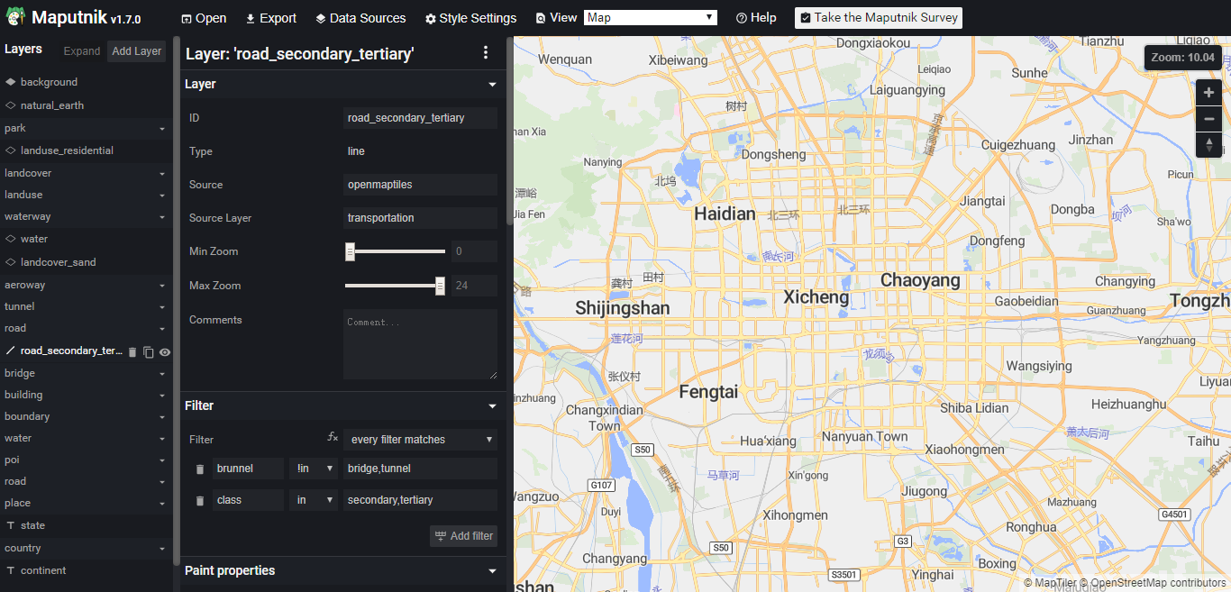Open the View mode dropdown
This screenshot has width=1231, height=592.
[x=651, y=17]
